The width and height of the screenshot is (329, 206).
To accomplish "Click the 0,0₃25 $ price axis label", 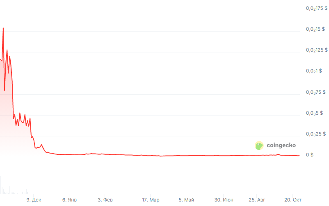I will click(x=315, y=134).
